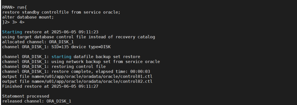Click the timestamp 2025-06-05 09:11:23
The width and height of the screenshot is (297, 105).
(x=75, y=32)
